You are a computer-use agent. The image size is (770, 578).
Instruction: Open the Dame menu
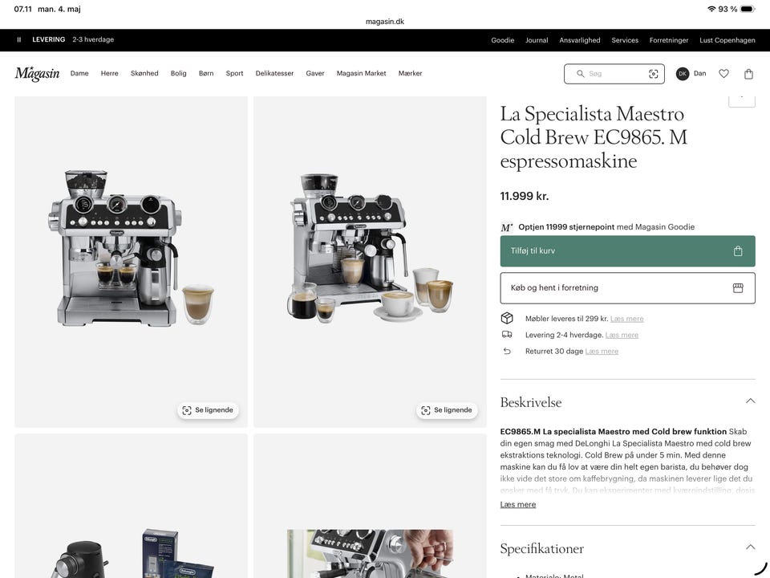point(79,73)
